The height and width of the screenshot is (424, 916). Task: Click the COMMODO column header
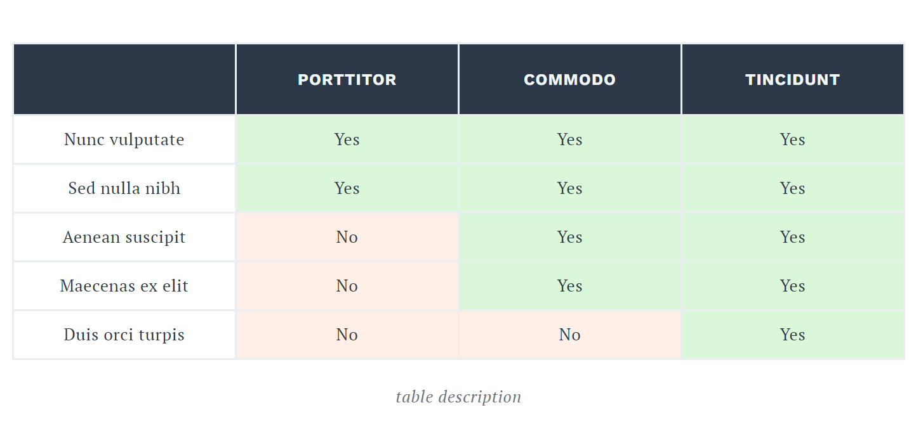click(x=570, y=80)
